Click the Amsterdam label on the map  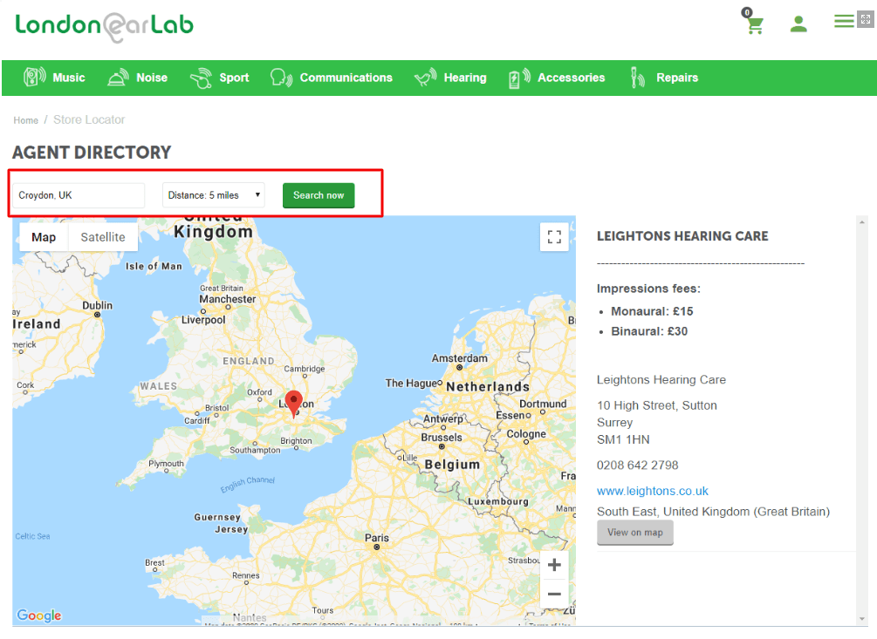click(x=460, y=358)
